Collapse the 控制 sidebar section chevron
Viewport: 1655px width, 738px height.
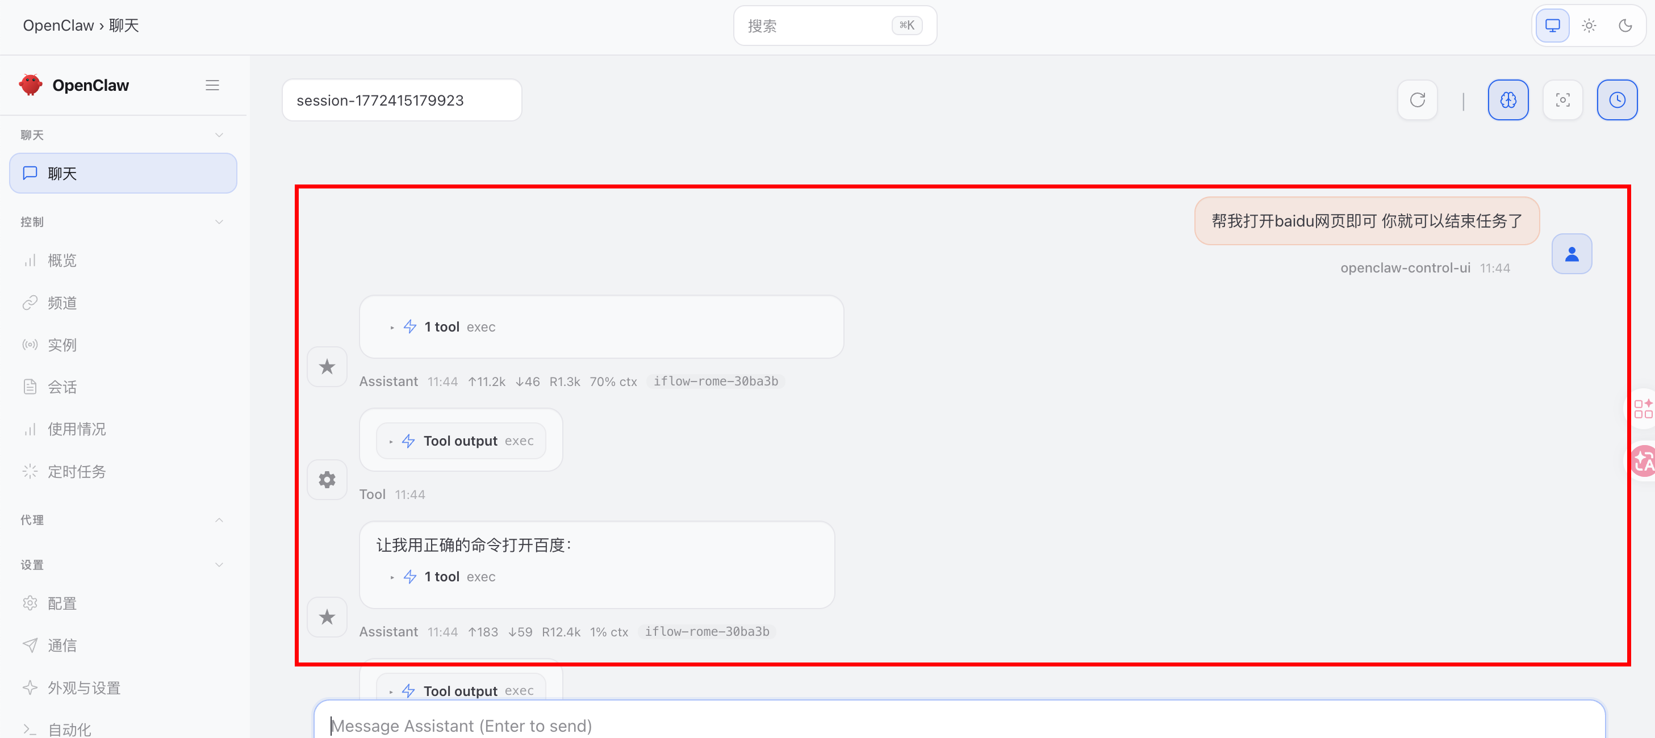(219, 221)
